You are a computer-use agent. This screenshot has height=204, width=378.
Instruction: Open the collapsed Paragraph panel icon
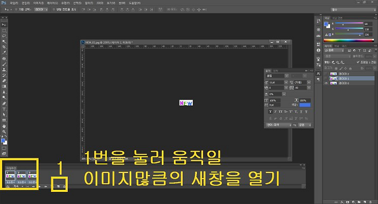click(x=319, y=79)
